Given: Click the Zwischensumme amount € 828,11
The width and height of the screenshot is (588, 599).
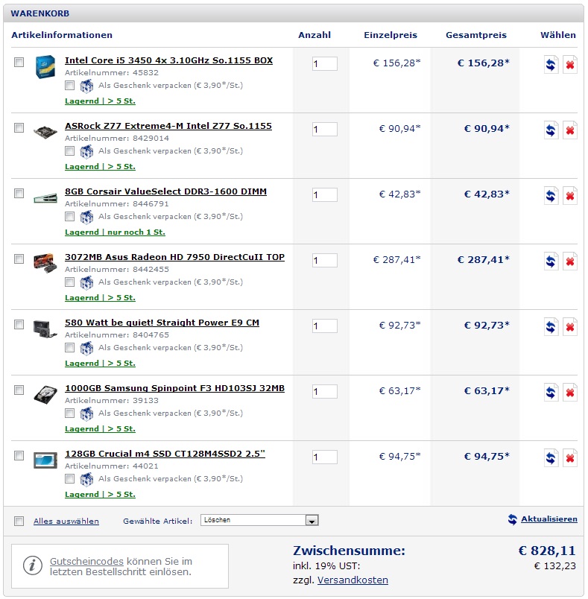Looking at the screenshot, I should point(547,551).
